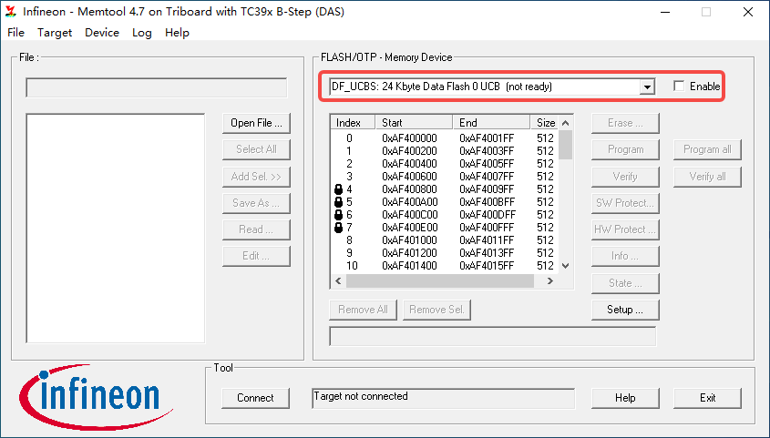Click the Erase ... button

[x=625, y=123]
